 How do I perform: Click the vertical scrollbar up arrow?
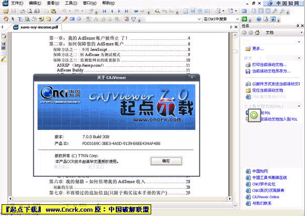coord(235,35)
